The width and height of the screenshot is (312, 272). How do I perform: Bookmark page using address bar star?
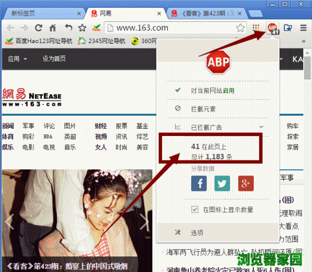coord(240,28)
